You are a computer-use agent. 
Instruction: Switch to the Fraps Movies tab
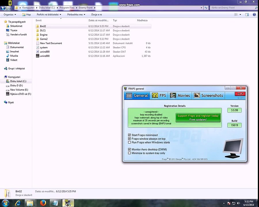point(180,95)
